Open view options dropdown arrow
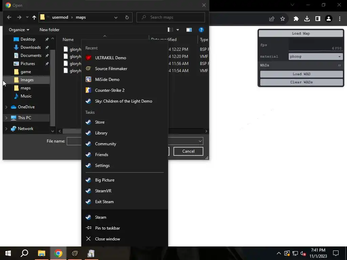Viewport: 347px width, 260px height. pyautogui.click(x=178, y=30)
